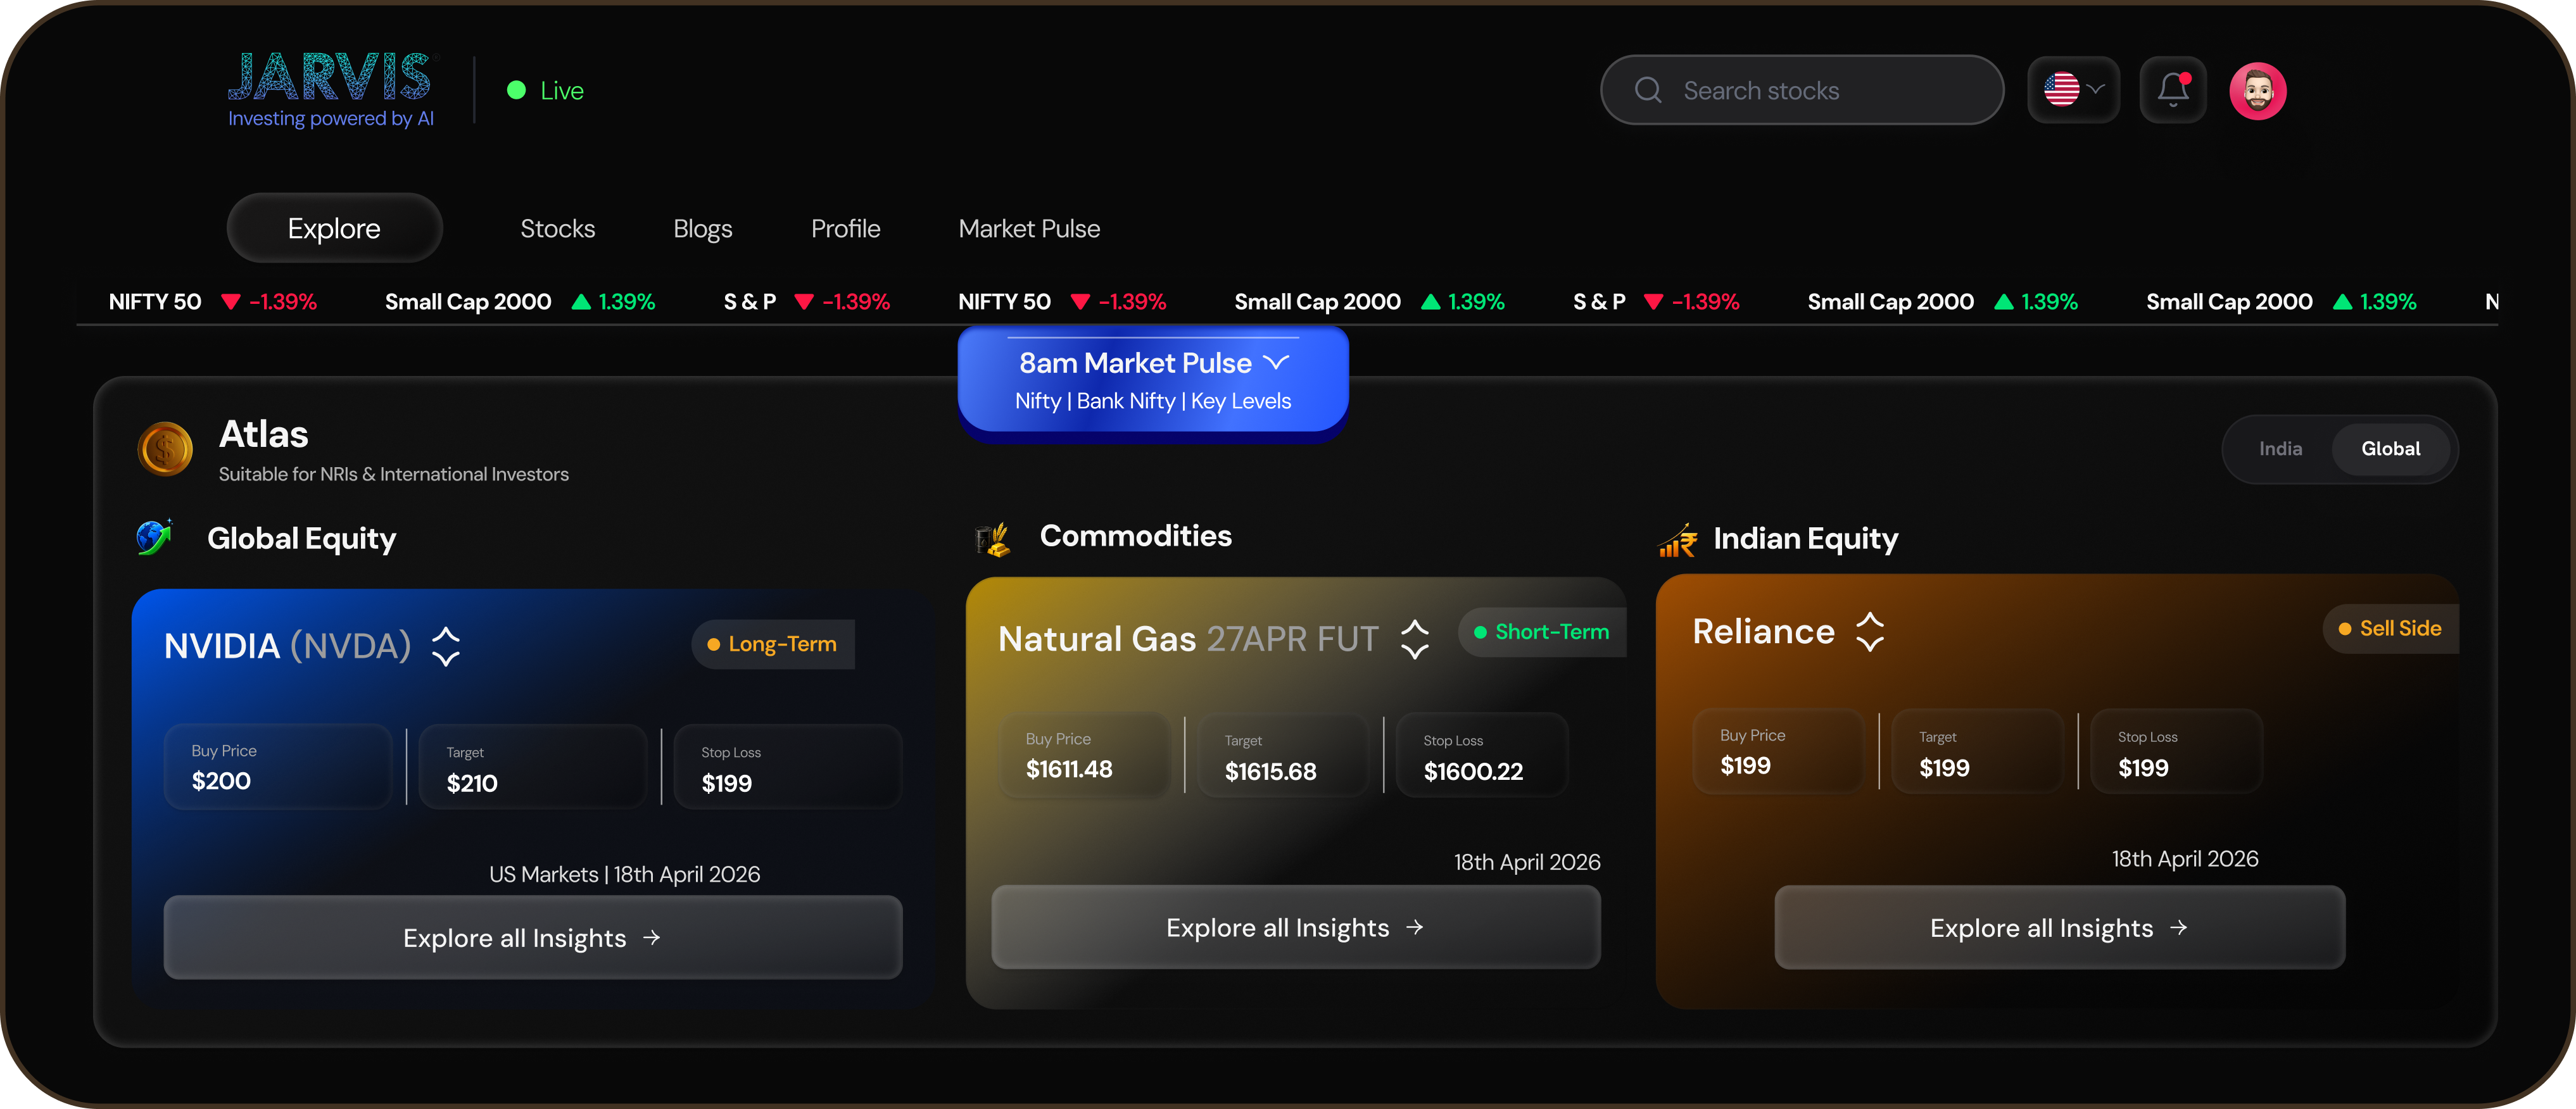Click the Global Equity heading
Viewport: 2576px width, 1109px height.
tap(301, 539)
